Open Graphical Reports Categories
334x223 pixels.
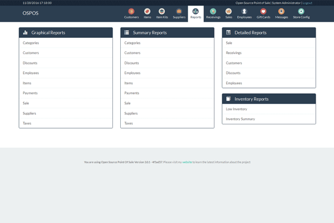[66, 43]
